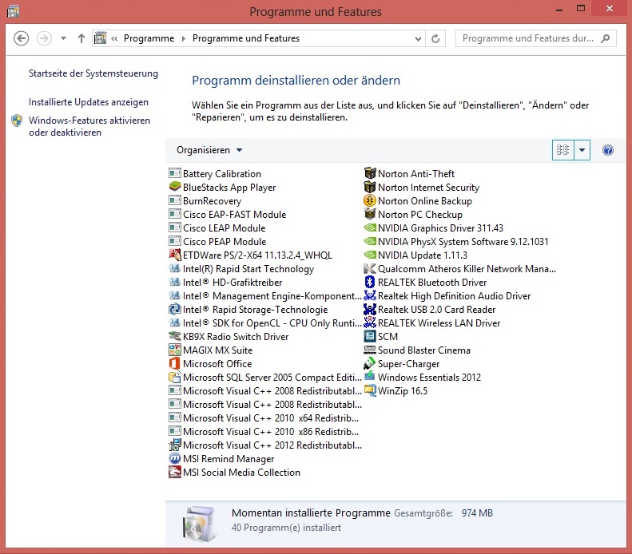Expand the address bar history dropdown

[418, 38]
